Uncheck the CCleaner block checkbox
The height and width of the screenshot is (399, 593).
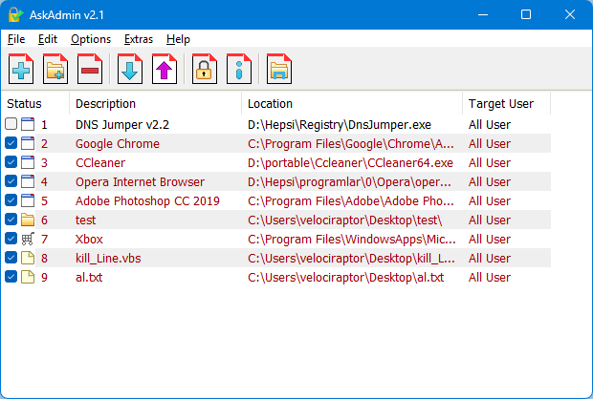coord(11,162)
